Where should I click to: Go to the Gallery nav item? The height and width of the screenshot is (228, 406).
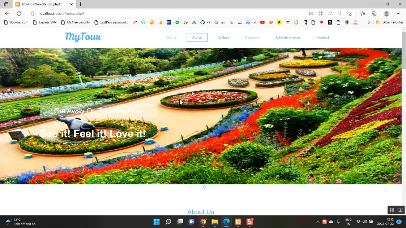tap(223, 38)
